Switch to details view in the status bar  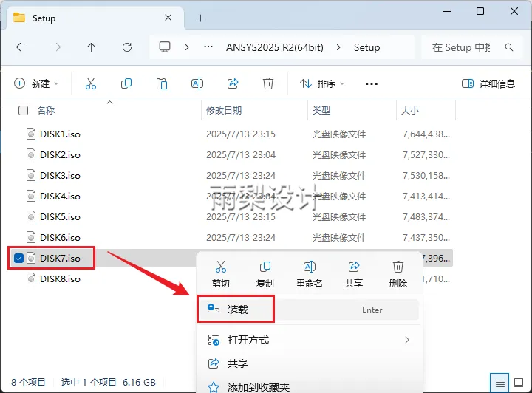click(499, 383)
